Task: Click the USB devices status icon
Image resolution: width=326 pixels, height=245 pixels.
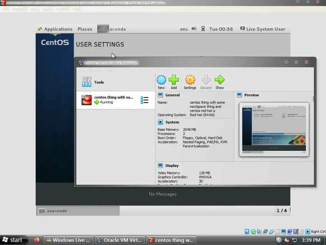Action: 272,232
